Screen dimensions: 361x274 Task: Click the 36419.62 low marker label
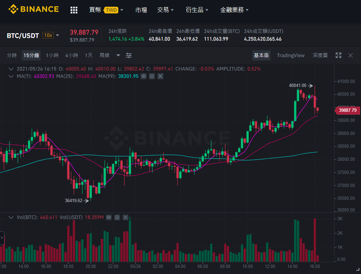click(x=73, y=200)
